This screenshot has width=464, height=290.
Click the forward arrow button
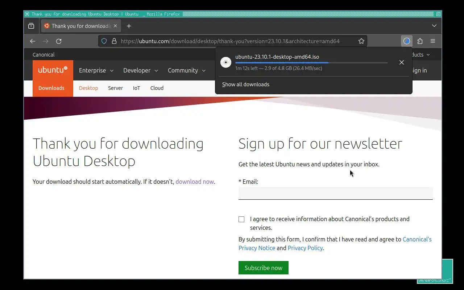tap(46, 41)
